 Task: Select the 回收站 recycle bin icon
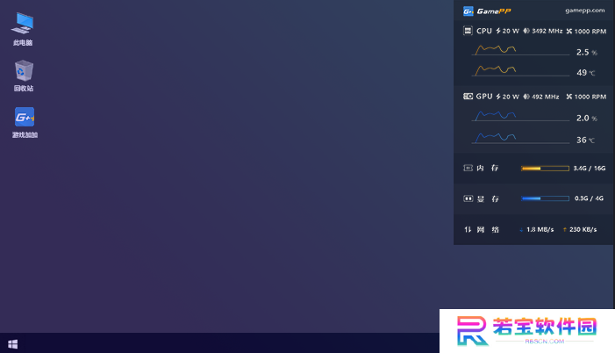[24, 76]
